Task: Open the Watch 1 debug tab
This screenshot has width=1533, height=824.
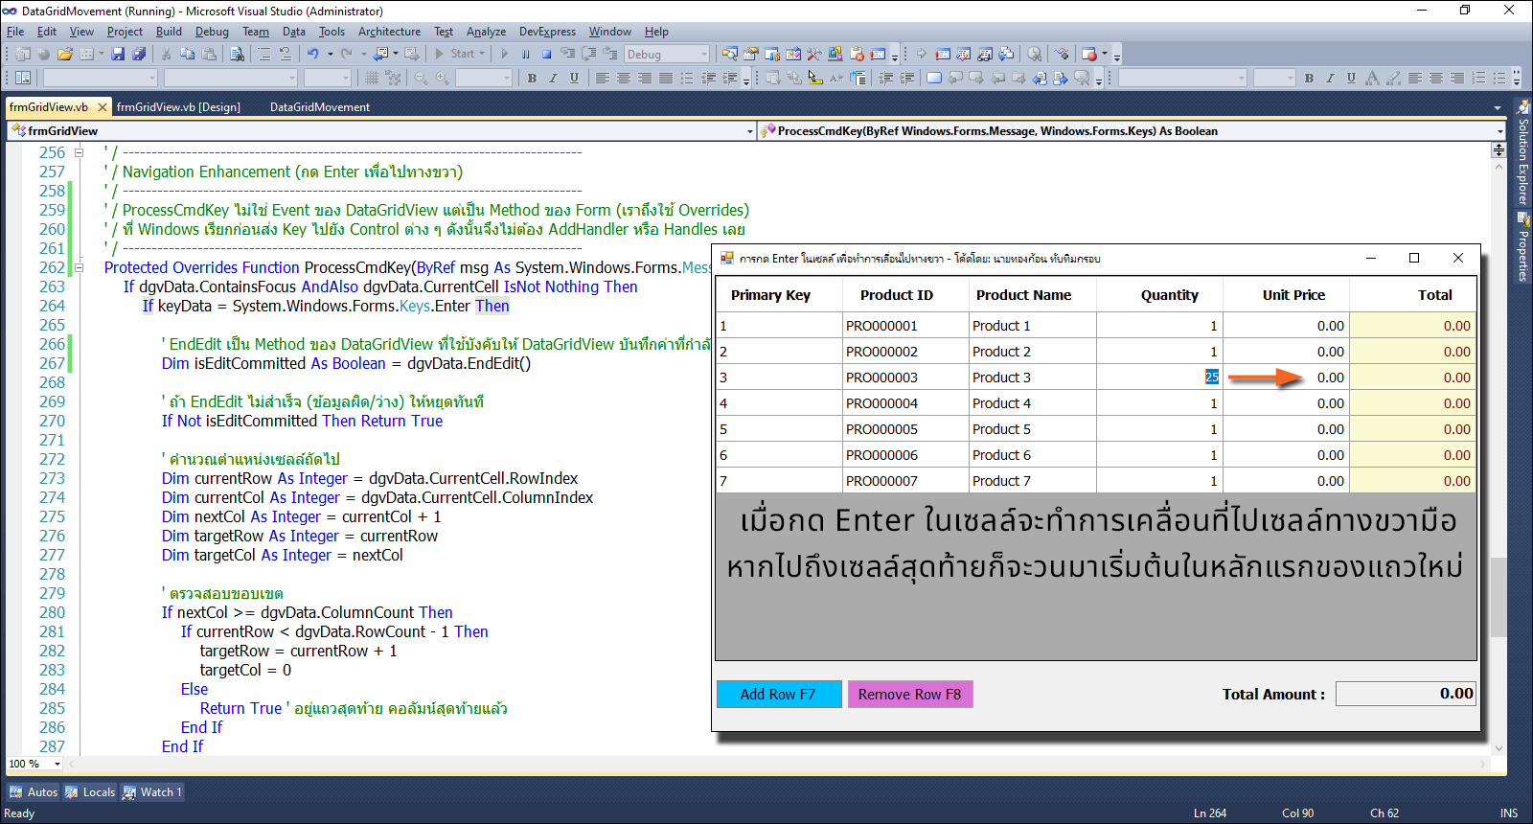Action: tap(151, 792)
